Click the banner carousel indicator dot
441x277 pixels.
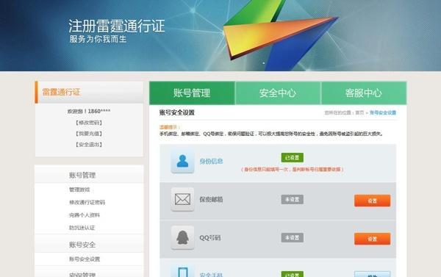coord(264,63)
